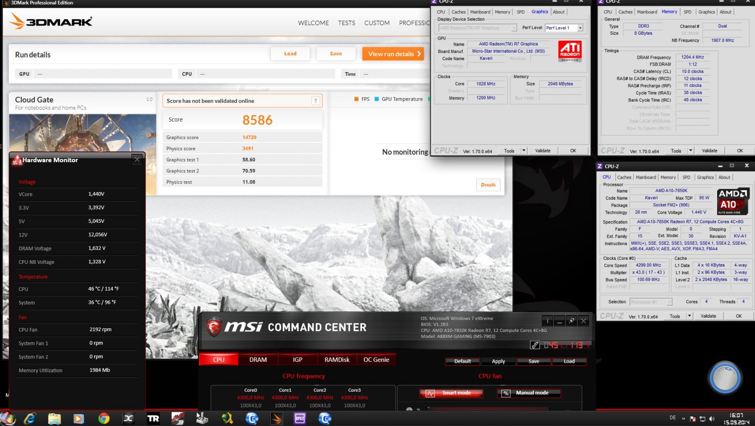Open Windows Explorer folder icon on taskbar
Screen dimensions: 755x426
54,418
